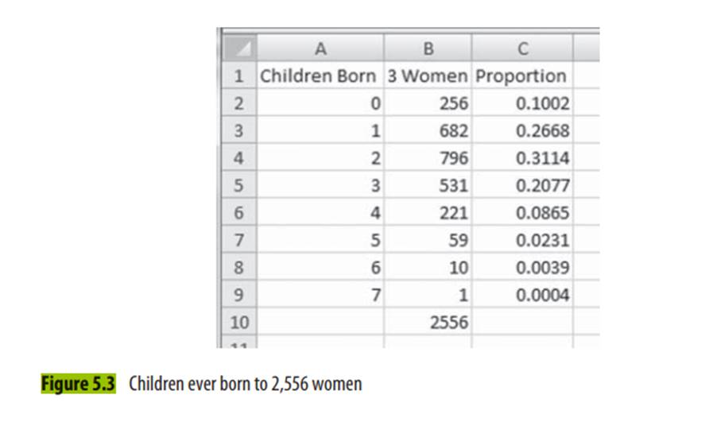The width and height of the screenshot is (717, 437).
Task: Click the 'Children Born' header cell
Action: click(x=320, y=76)
